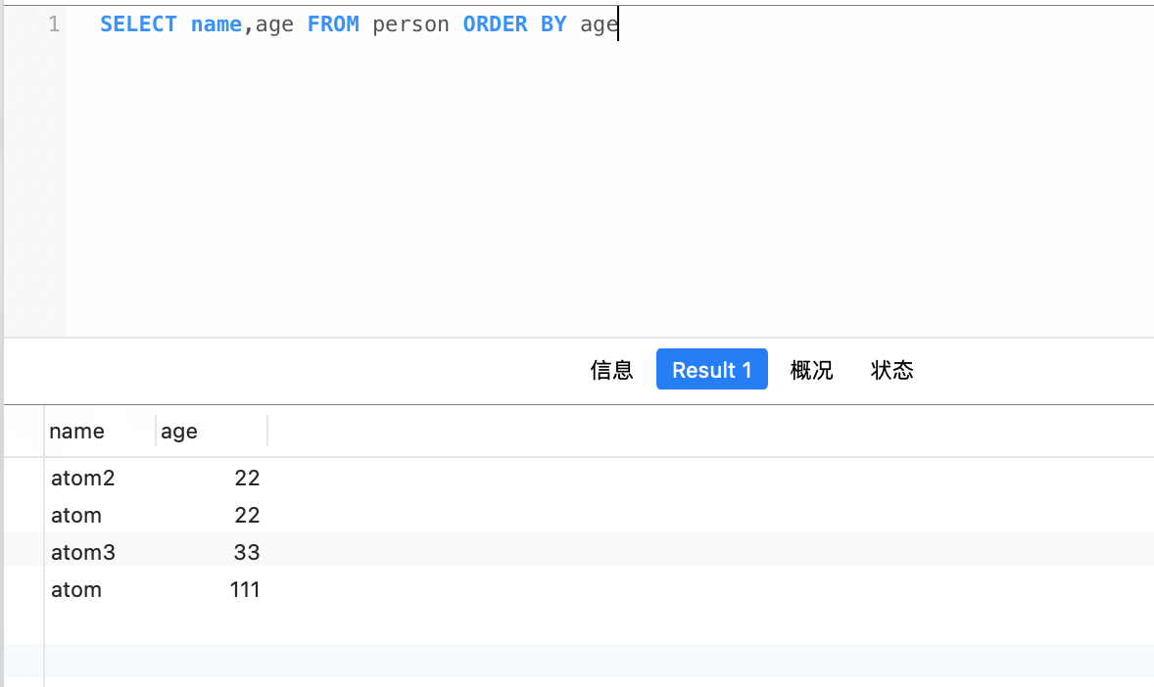
Task: Click the SELECT keyword in the query
Action: tap(138, 23)
